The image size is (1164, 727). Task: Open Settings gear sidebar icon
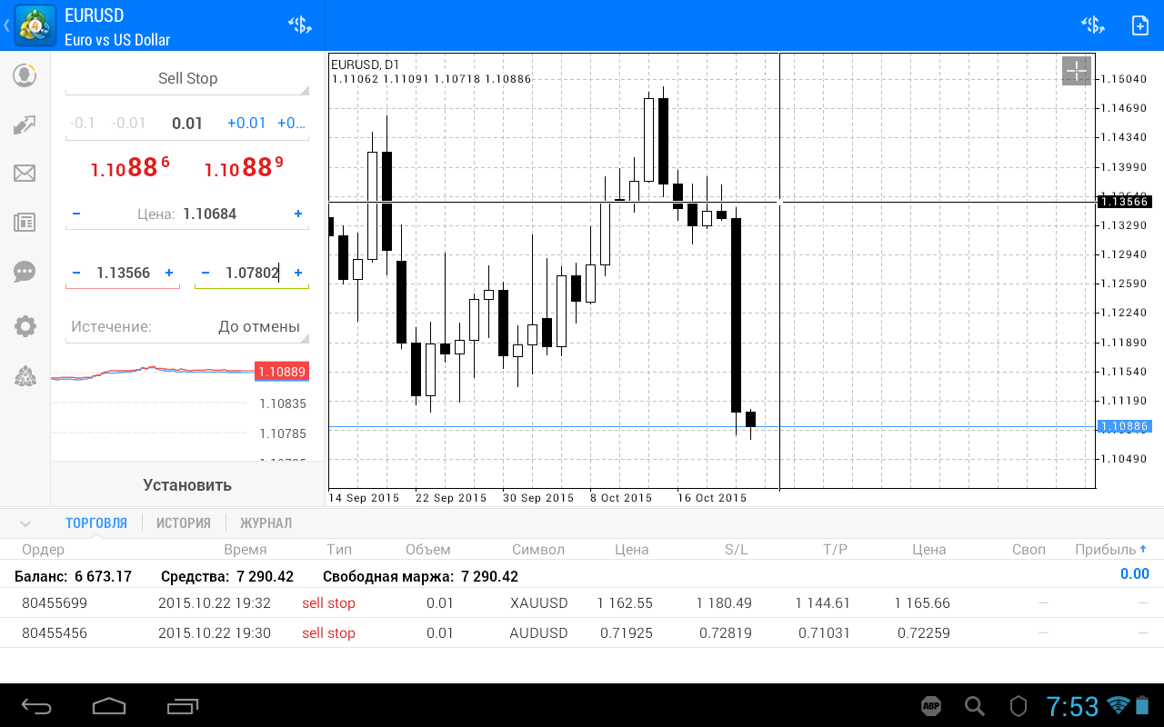(25, 326)
